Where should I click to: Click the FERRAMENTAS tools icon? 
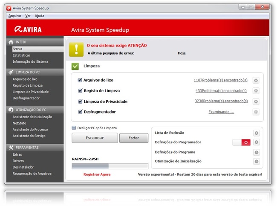tap(11, 148)
